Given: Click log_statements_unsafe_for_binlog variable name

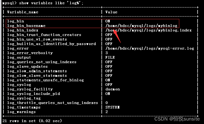Looking at the screenshot, I should click(x=45, y=80).
